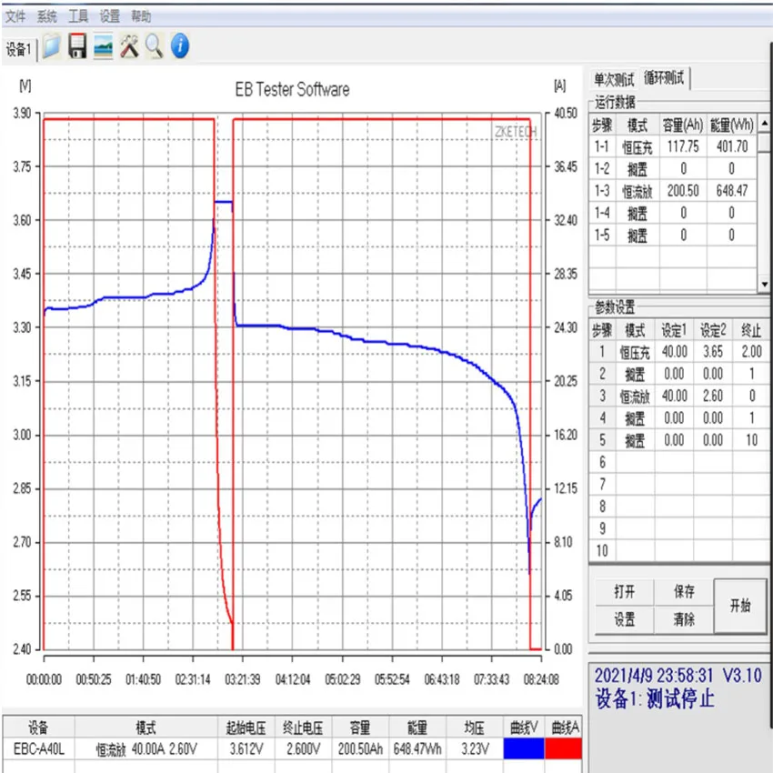
Task: Open the 帮助 menu
Action: tap(140, 16)
